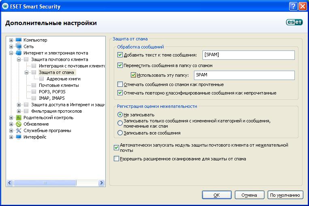Open Интеграция с почтовым клиентом settings
The height and width of the screenshot is (206, 309).
[72, 66]
